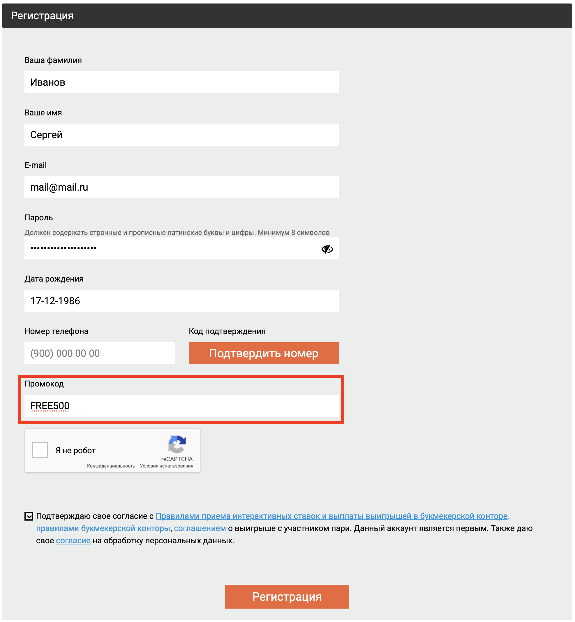Toggle the rules agreement checkbox

[29, 516]
